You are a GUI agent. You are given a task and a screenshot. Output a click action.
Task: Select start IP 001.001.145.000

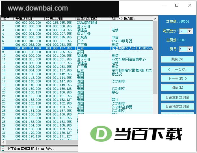(x=28, y=81)
